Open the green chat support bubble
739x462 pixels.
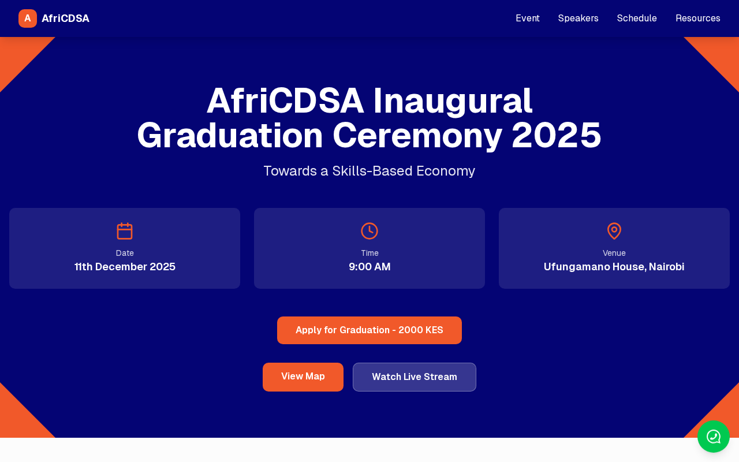714,437
